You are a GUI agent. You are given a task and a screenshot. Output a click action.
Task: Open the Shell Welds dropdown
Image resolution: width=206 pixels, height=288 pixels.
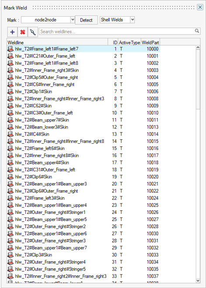click(x=133, y=20)
